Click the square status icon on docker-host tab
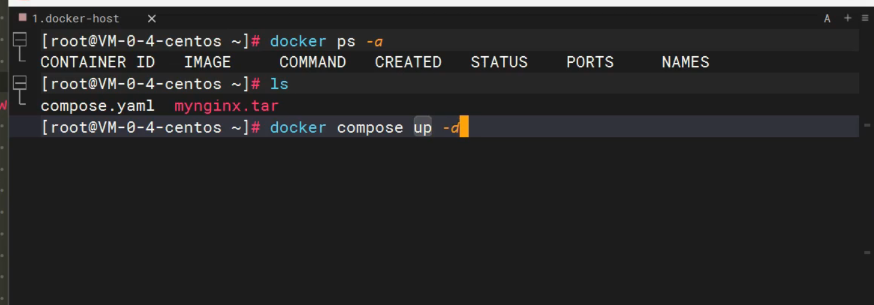The width and height of the screenshot is (874, 305). click(23, 17)
